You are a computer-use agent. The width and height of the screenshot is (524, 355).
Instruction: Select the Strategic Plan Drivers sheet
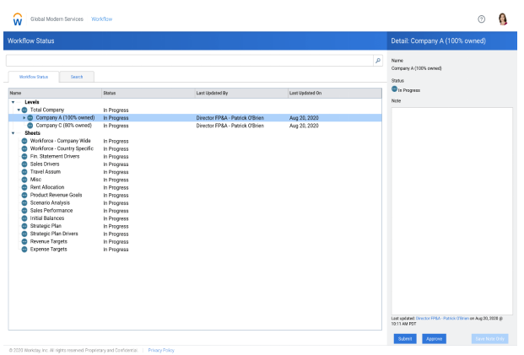(54, 234)
